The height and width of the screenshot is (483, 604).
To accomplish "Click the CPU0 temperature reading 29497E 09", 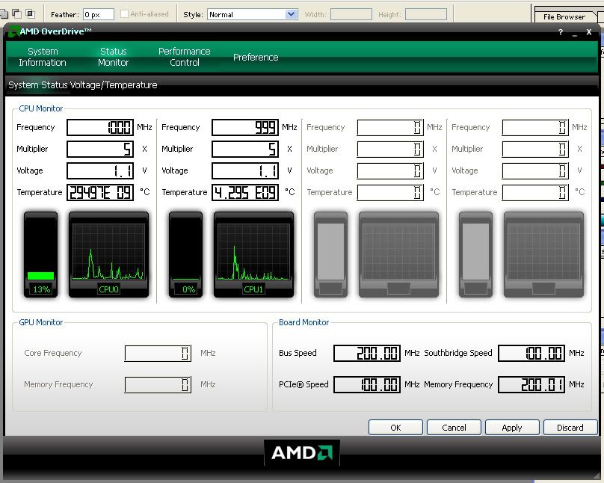I will click(x=100, y=192).
